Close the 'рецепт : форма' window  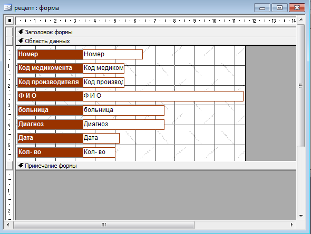coord(297,8)
